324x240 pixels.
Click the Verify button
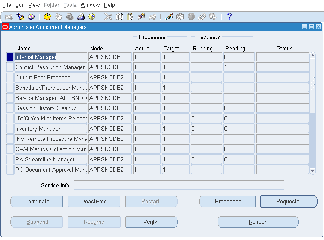tap(151, 222)
